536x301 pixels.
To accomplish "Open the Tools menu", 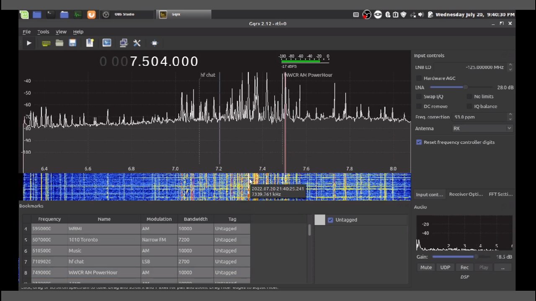I will [x=43, y=32].
